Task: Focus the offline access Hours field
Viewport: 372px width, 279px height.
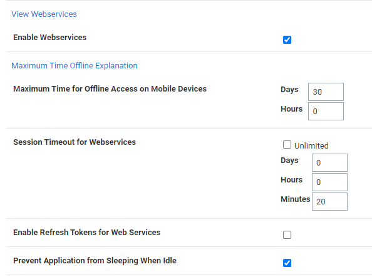Action: coord(326,111)
